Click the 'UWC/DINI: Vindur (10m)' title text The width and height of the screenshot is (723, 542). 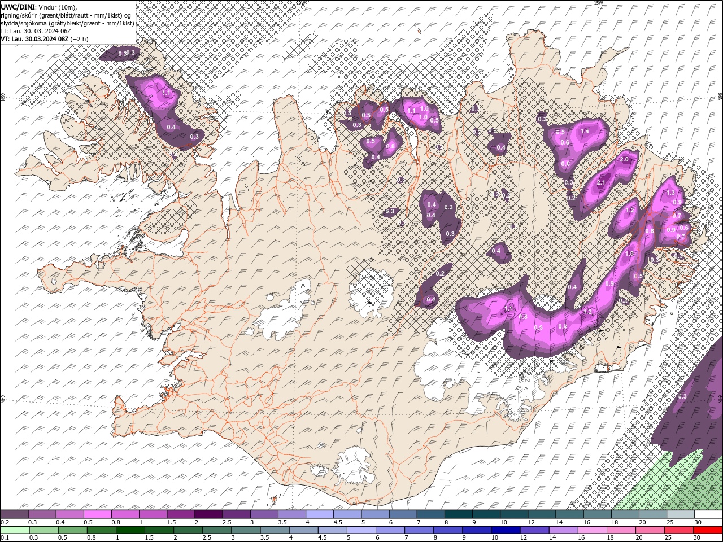(x=39, y=6)
